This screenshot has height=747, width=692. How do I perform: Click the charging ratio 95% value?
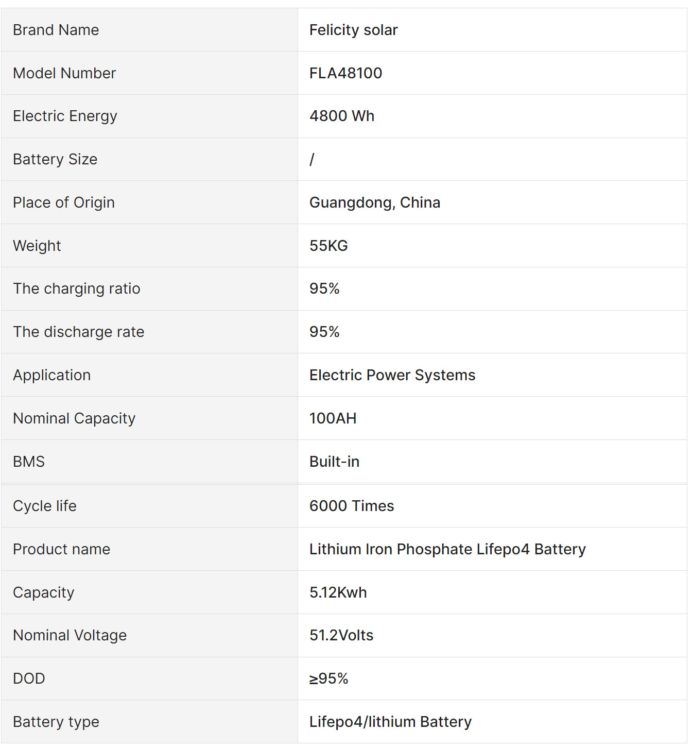coord(324,288)
